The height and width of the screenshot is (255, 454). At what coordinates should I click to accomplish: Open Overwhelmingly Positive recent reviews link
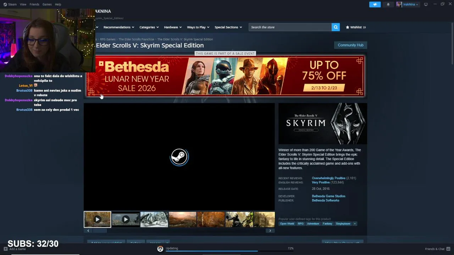pyautogui.click(x=328, y=178)
